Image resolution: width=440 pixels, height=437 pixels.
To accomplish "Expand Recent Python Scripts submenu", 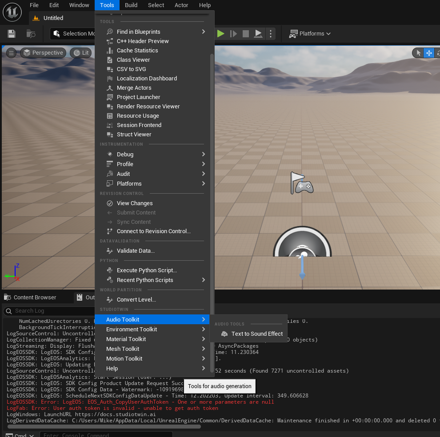I will pyautogui.click(x=152, y=280).
